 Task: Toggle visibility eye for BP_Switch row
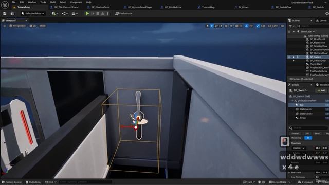289,57
